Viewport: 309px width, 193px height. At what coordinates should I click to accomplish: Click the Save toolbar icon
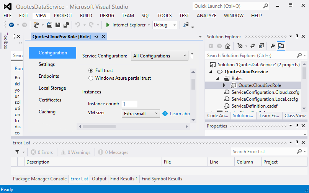pos(58,25)
